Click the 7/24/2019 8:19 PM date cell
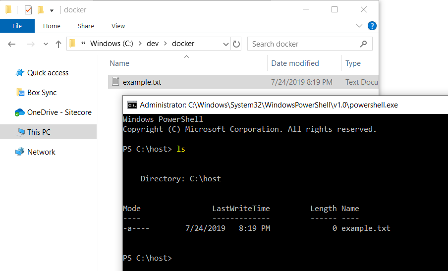This screenshot has height=271, width=448. pyautogui.click(x=302, y=82)
